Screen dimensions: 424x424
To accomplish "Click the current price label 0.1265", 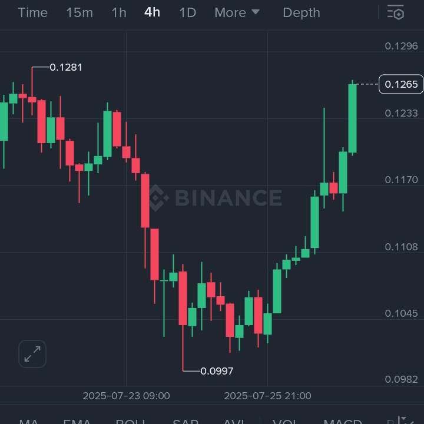I will pyautogui.click(x=401, y=85).
